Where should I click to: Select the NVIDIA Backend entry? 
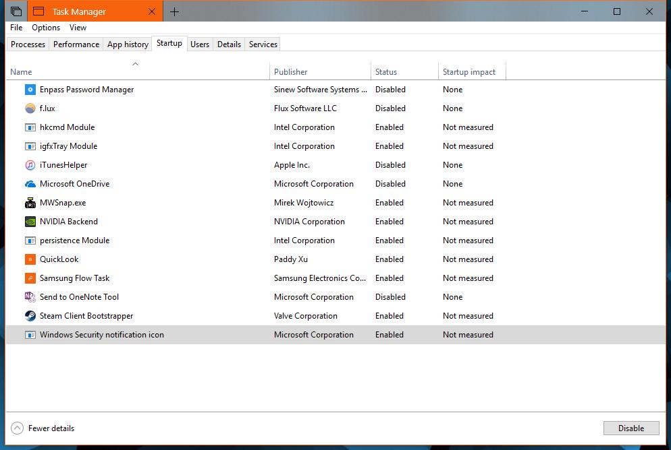point(69,222)
